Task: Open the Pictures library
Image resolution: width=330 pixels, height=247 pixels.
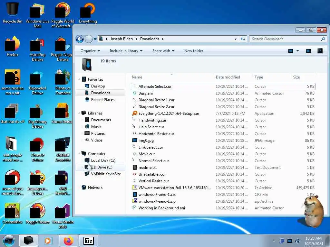Action: 98,133
